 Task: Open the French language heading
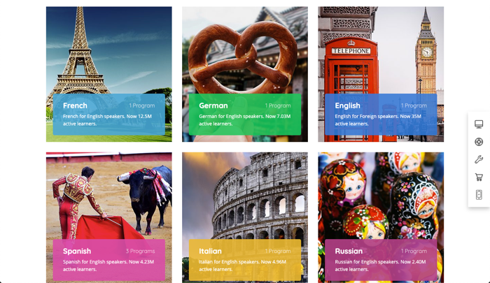click(75, 106)
